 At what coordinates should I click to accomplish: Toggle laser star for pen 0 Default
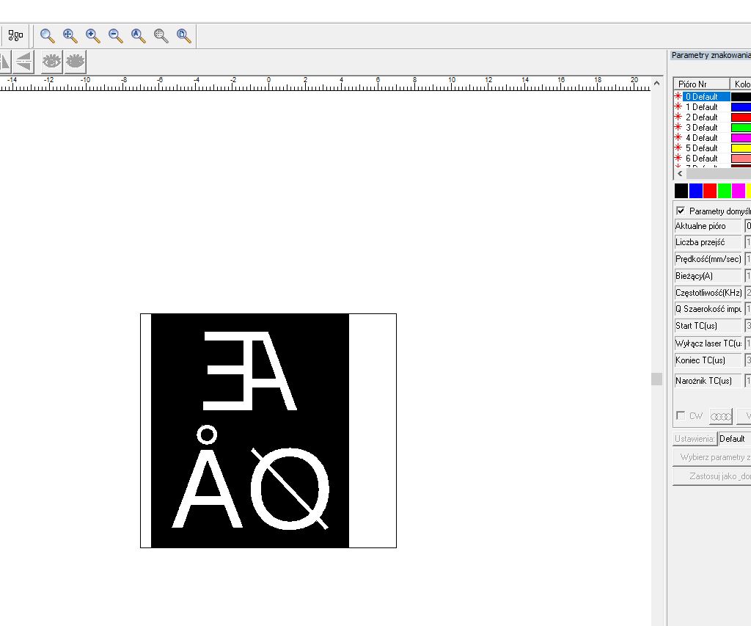pos(678,96)
